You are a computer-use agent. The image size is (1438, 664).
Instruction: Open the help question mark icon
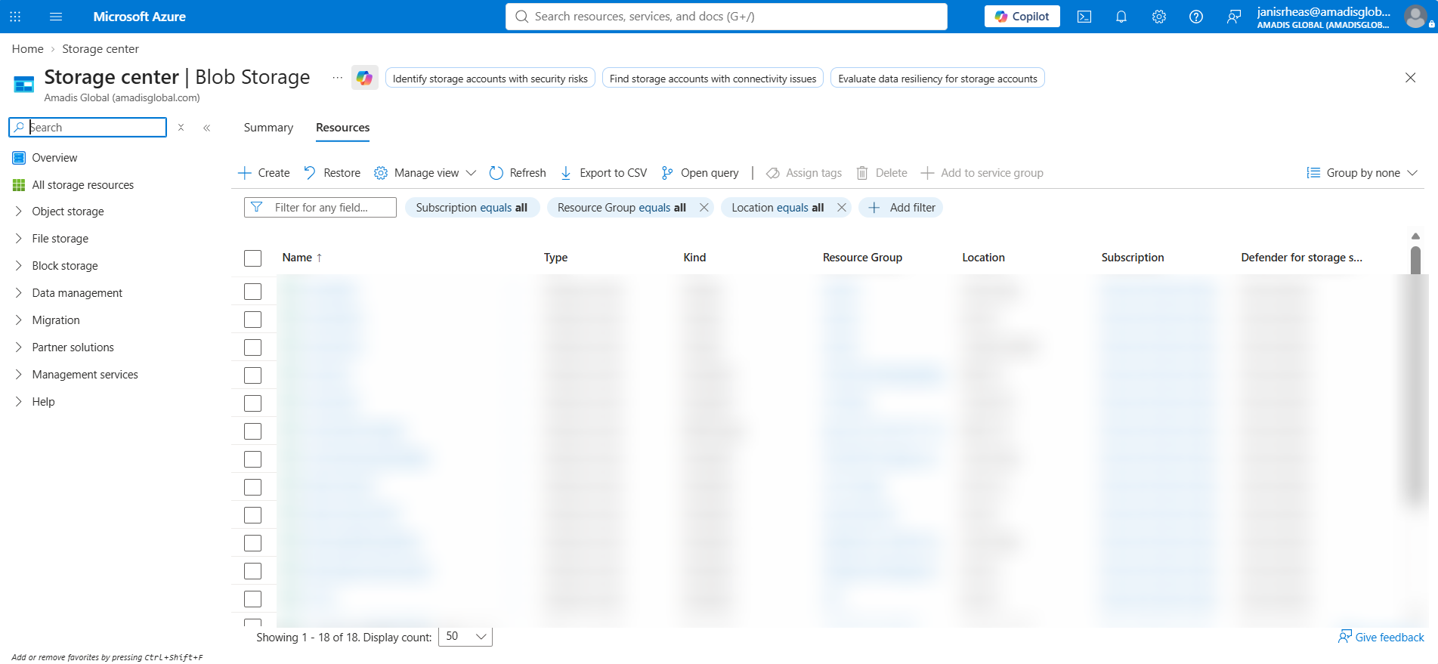click(x=1196, y=17)
